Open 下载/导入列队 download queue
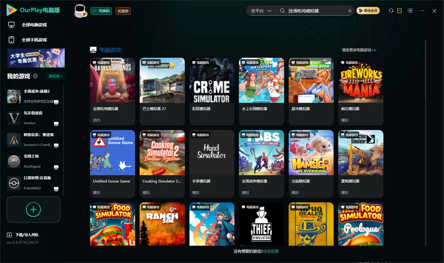The image size is (444, 263). [x=23, y=235]
